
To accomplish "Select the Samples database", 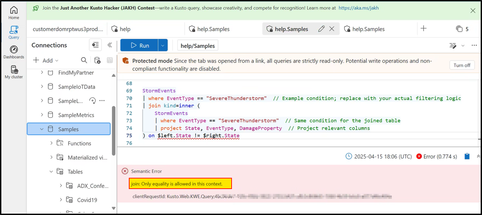I will click(x=68, y=129).
